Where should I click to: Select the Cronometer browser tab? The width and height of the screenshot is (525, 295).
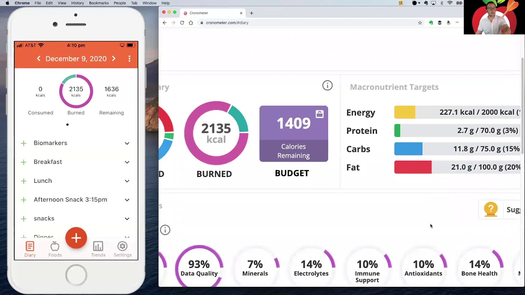coord(213,13)
